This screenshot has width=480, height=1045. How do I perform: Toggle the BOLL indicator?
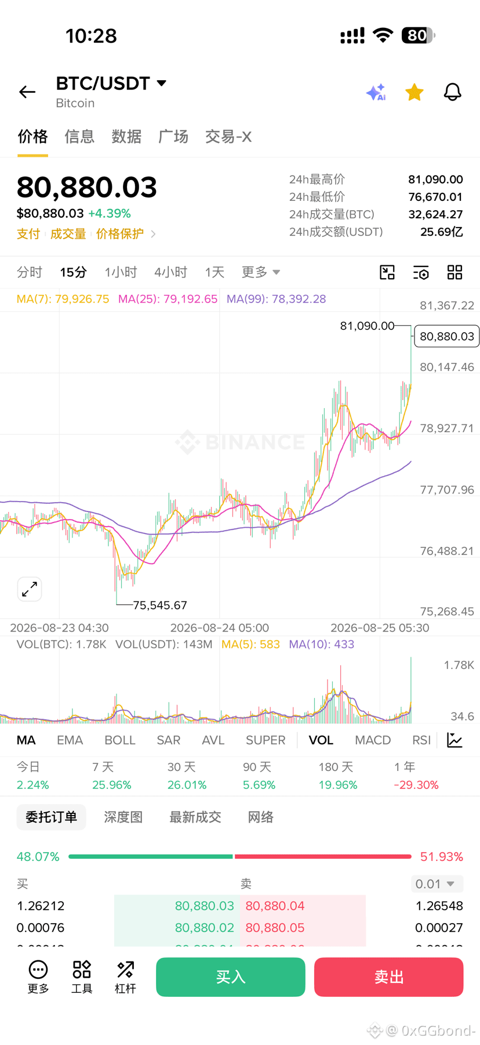[x=119, y=740]
